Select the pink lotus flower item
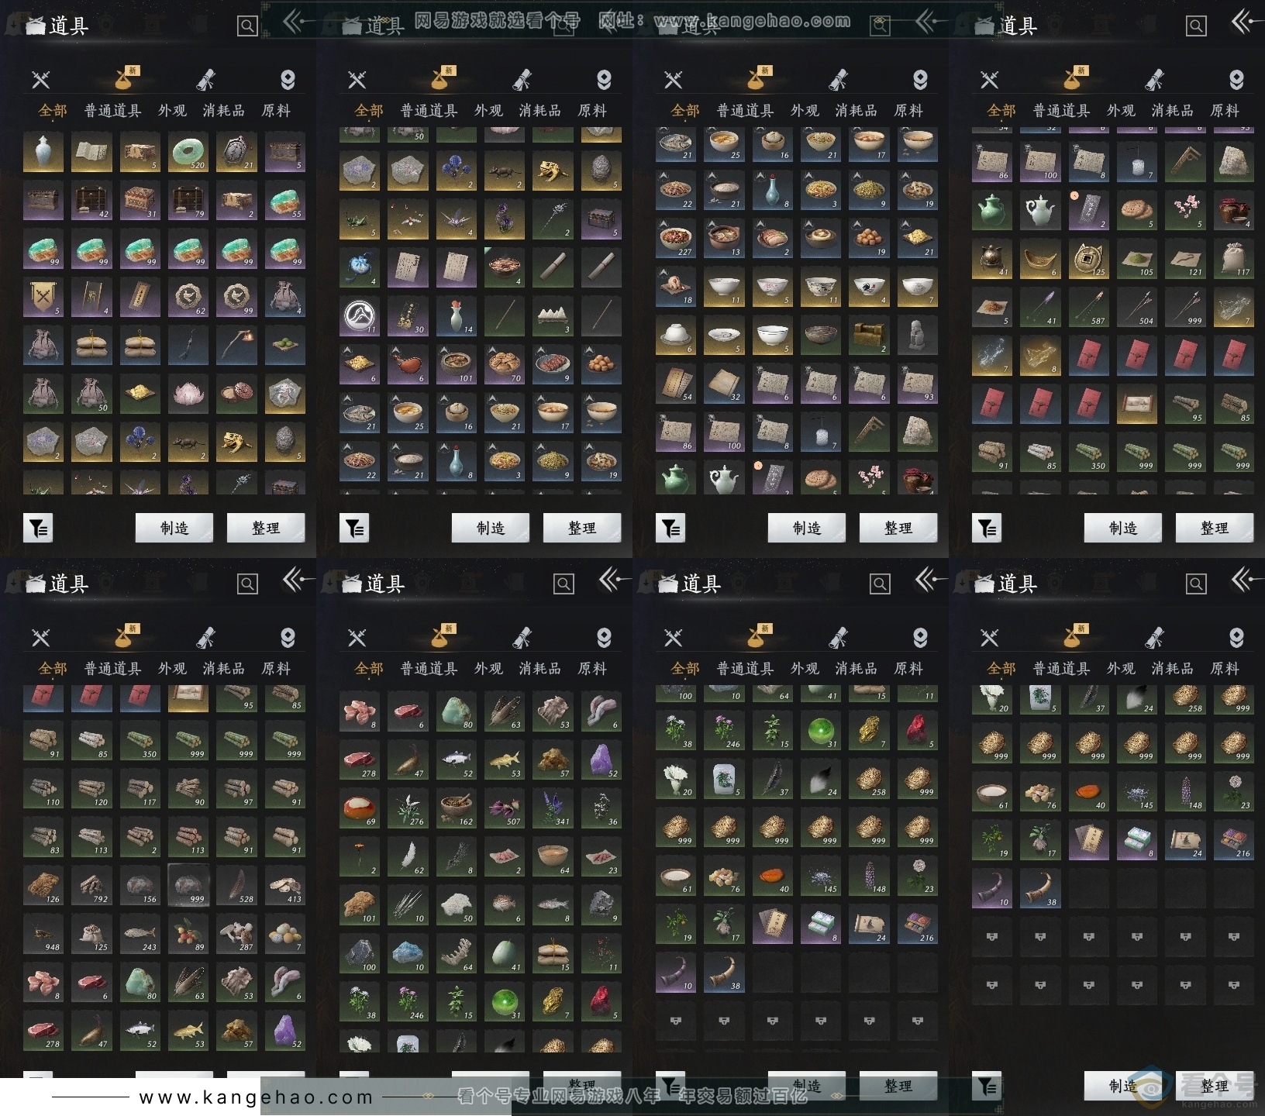The image size is (1265, 1116). pos(188,394)
